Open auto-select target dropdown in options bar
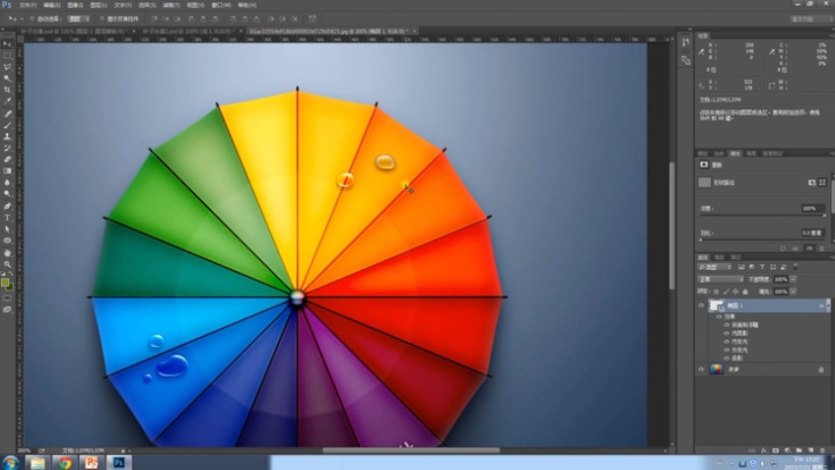 point(79,19)
